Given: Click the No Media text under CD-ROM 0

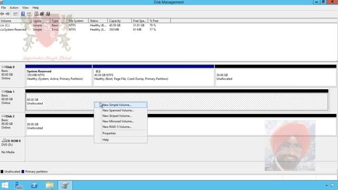Looking at the screenshot, I should 8,152.
